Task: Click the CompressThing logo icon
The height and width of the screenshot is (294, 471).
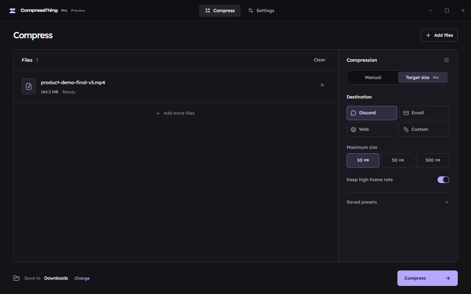Action: [13, 11]
